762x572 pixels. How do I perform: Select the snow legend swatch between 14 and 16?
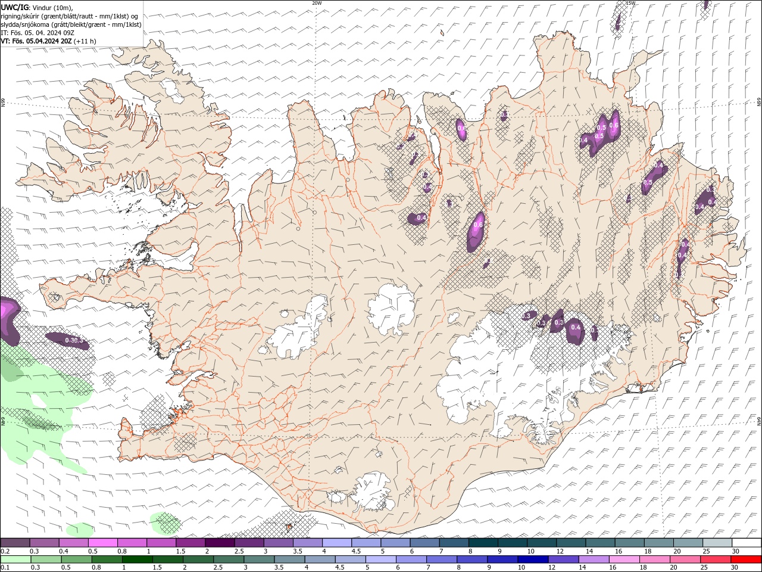click(599, 543)
